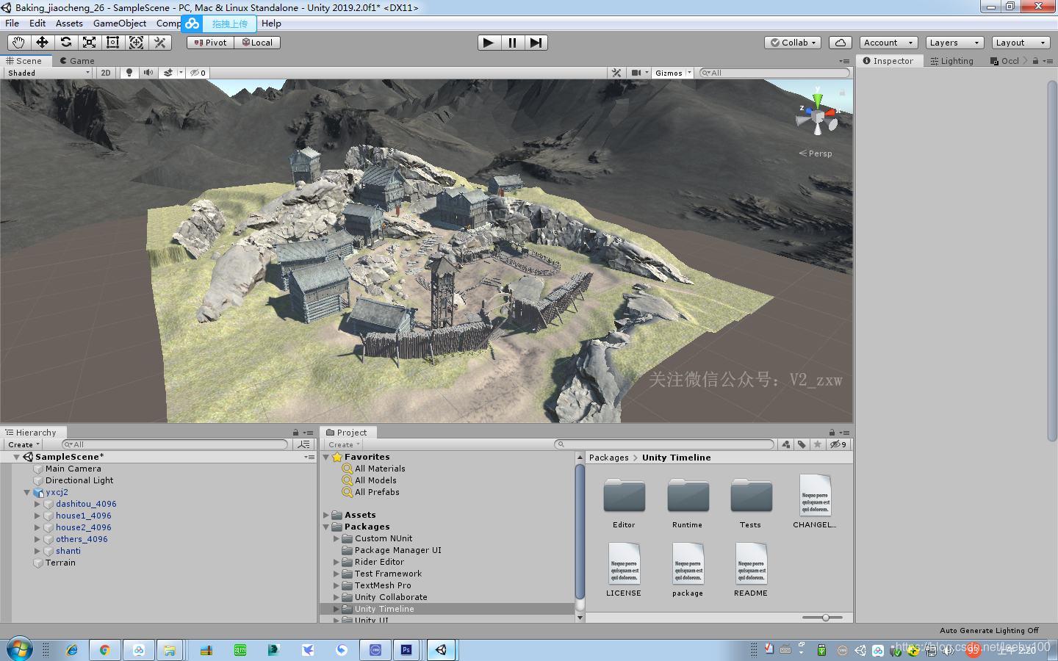Open Layout dropdown
The width and height of the screenshot is (1058, 661).
pyautogui.click(x=1021, y=43)
